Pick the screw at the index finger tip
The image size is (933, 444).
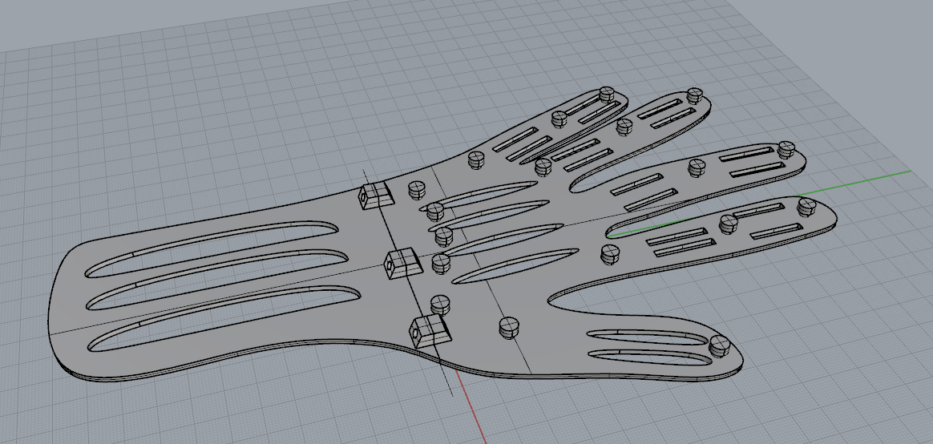tap(807, 207)
